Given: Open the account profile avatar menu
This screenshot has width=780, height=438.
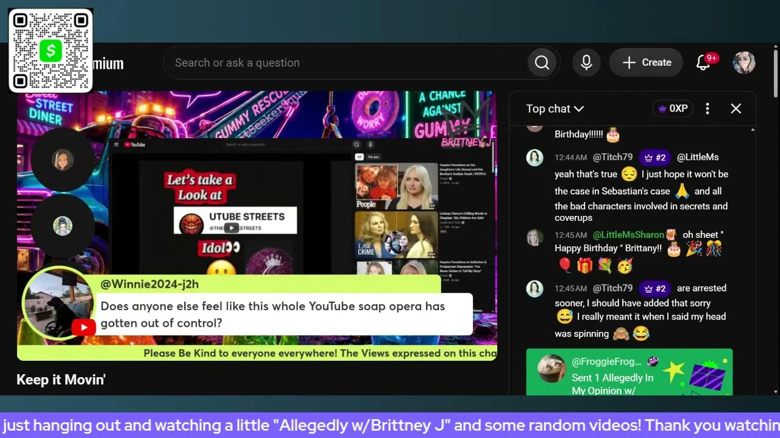Looking at the screenshot, I should coord(744,63).
